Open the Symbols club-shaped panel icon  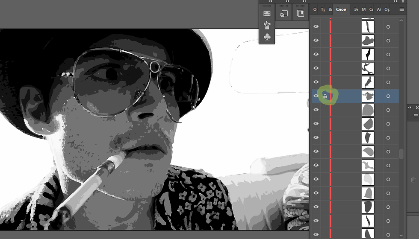267,37
